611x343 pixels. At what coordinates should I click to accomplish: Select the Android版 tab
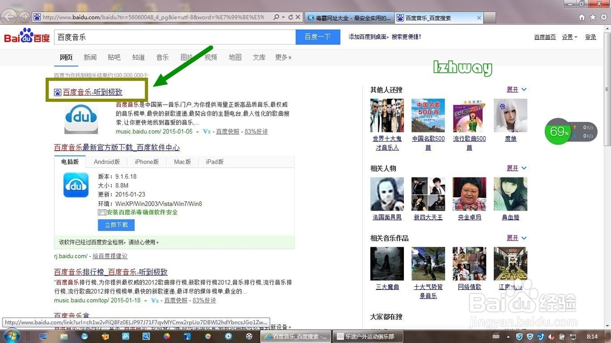(107, 162)
